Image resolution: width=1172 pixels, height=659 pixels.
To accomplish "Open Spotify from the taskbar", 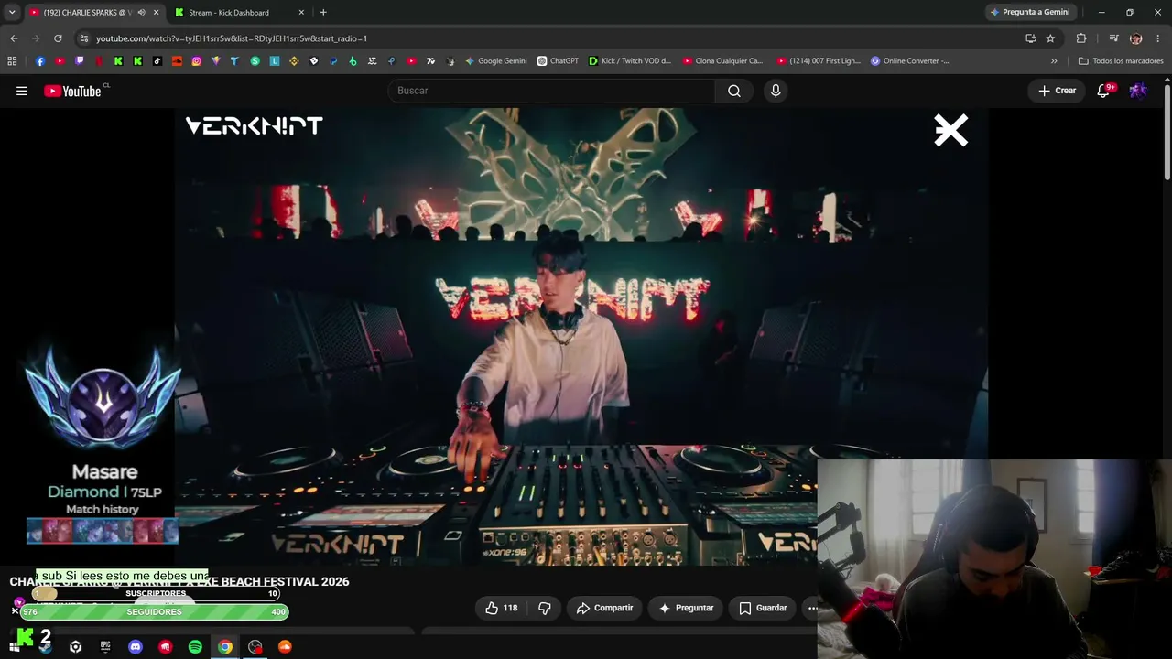I will pos(195,647).
